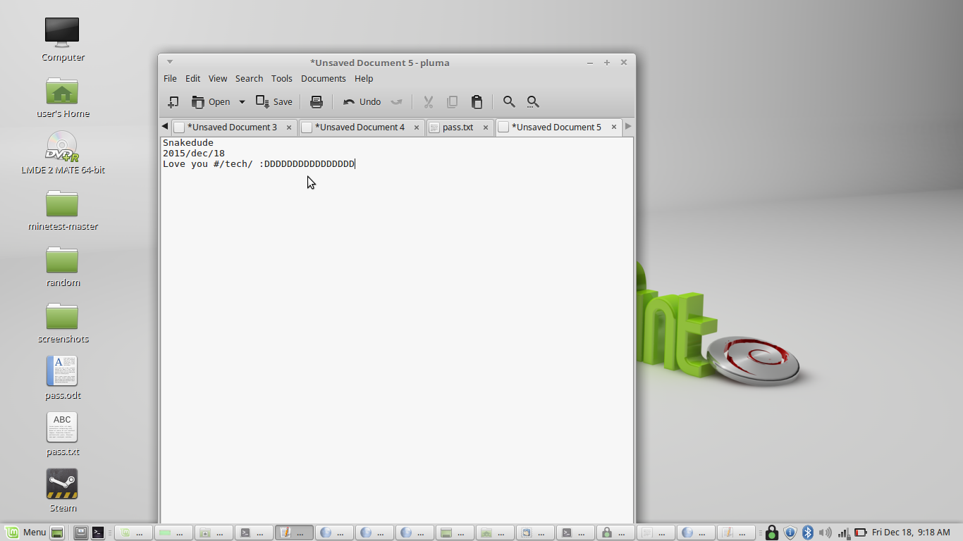Click the '2015/dec/18' line in editor
The height and width of the screenshot is (541, 963).
194,153
